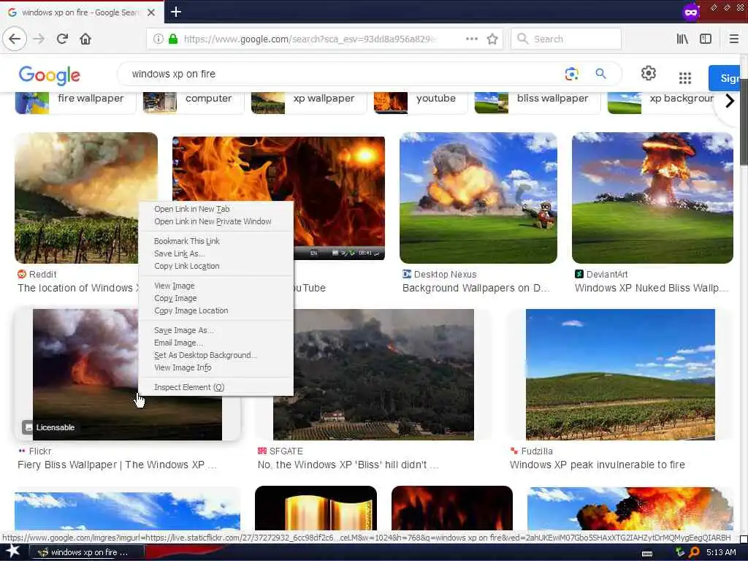Open a new tab with plus button
Screen dimensions: 748x561
click(x=175, y=12)
